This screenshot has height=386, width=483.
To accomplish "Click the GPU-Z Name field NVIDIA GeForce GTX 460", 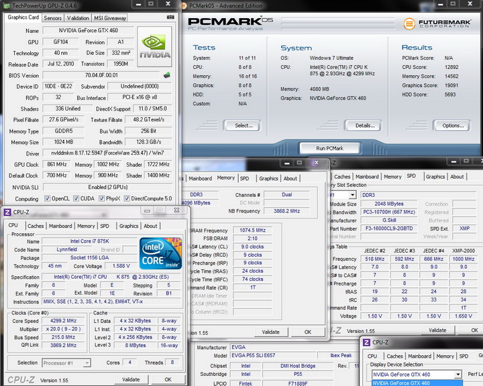I will (x=89, y=30).
